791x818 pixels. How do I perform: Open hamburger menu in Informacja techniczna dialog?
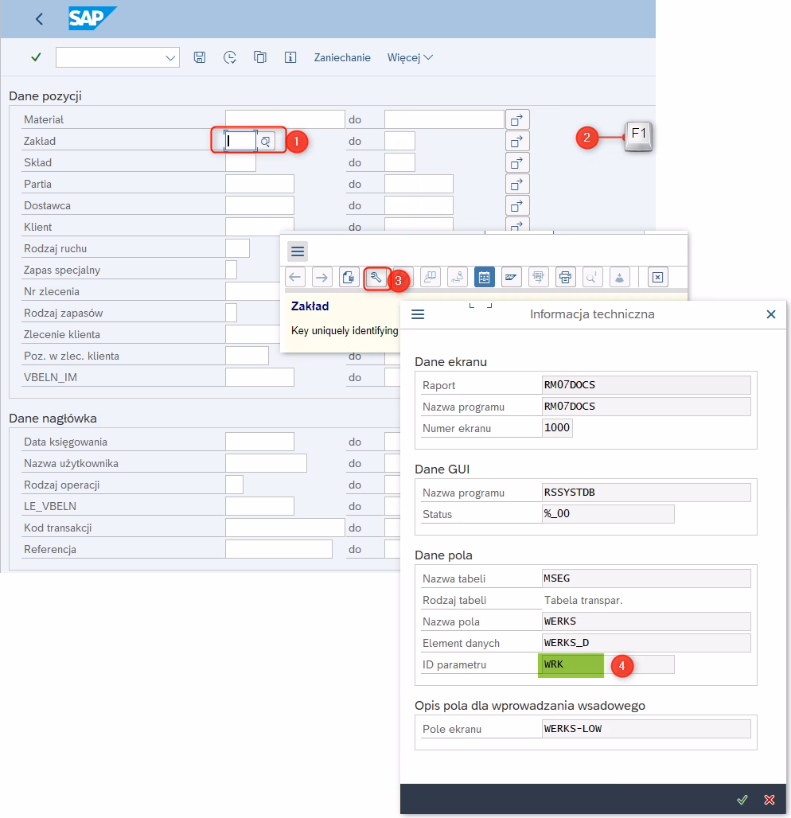coord(418,314)
